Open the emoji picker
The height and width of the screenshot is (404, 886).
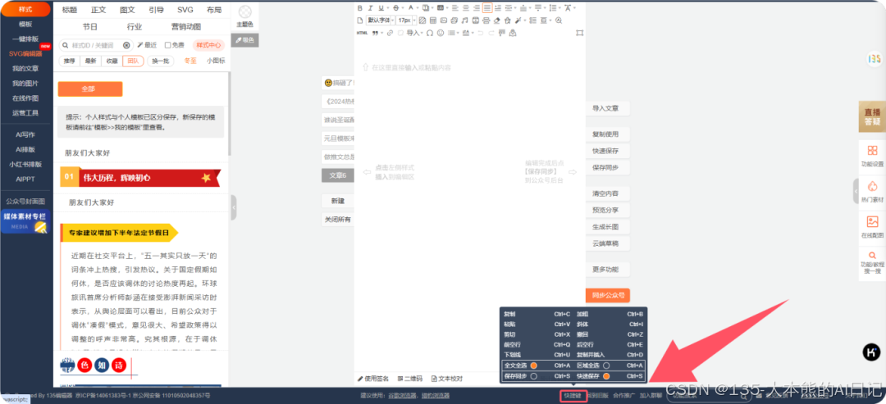click(x=441, y=33)
